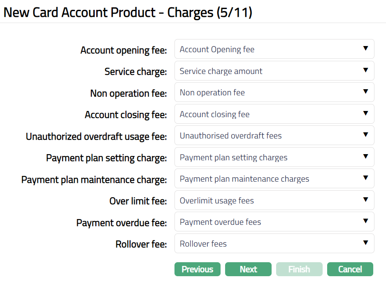Viewport: 386px width, 284px height.
Task: Click arrow icon beside Overlimit usage fees
Action: (x=365, y=200)
